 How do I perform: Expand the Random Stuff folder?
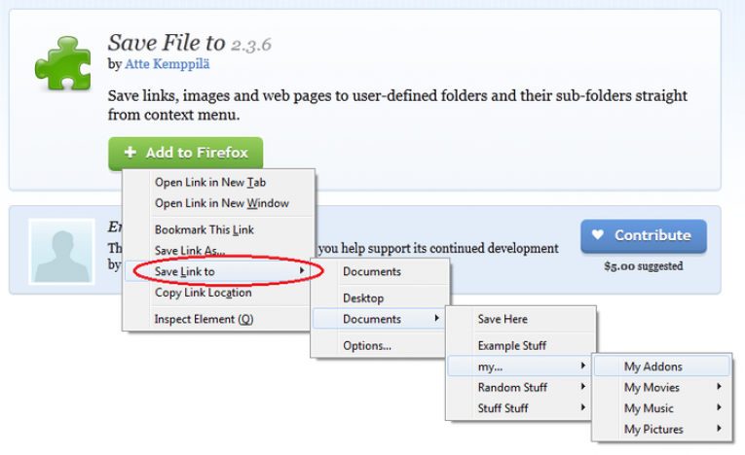(x=519, y=387)
